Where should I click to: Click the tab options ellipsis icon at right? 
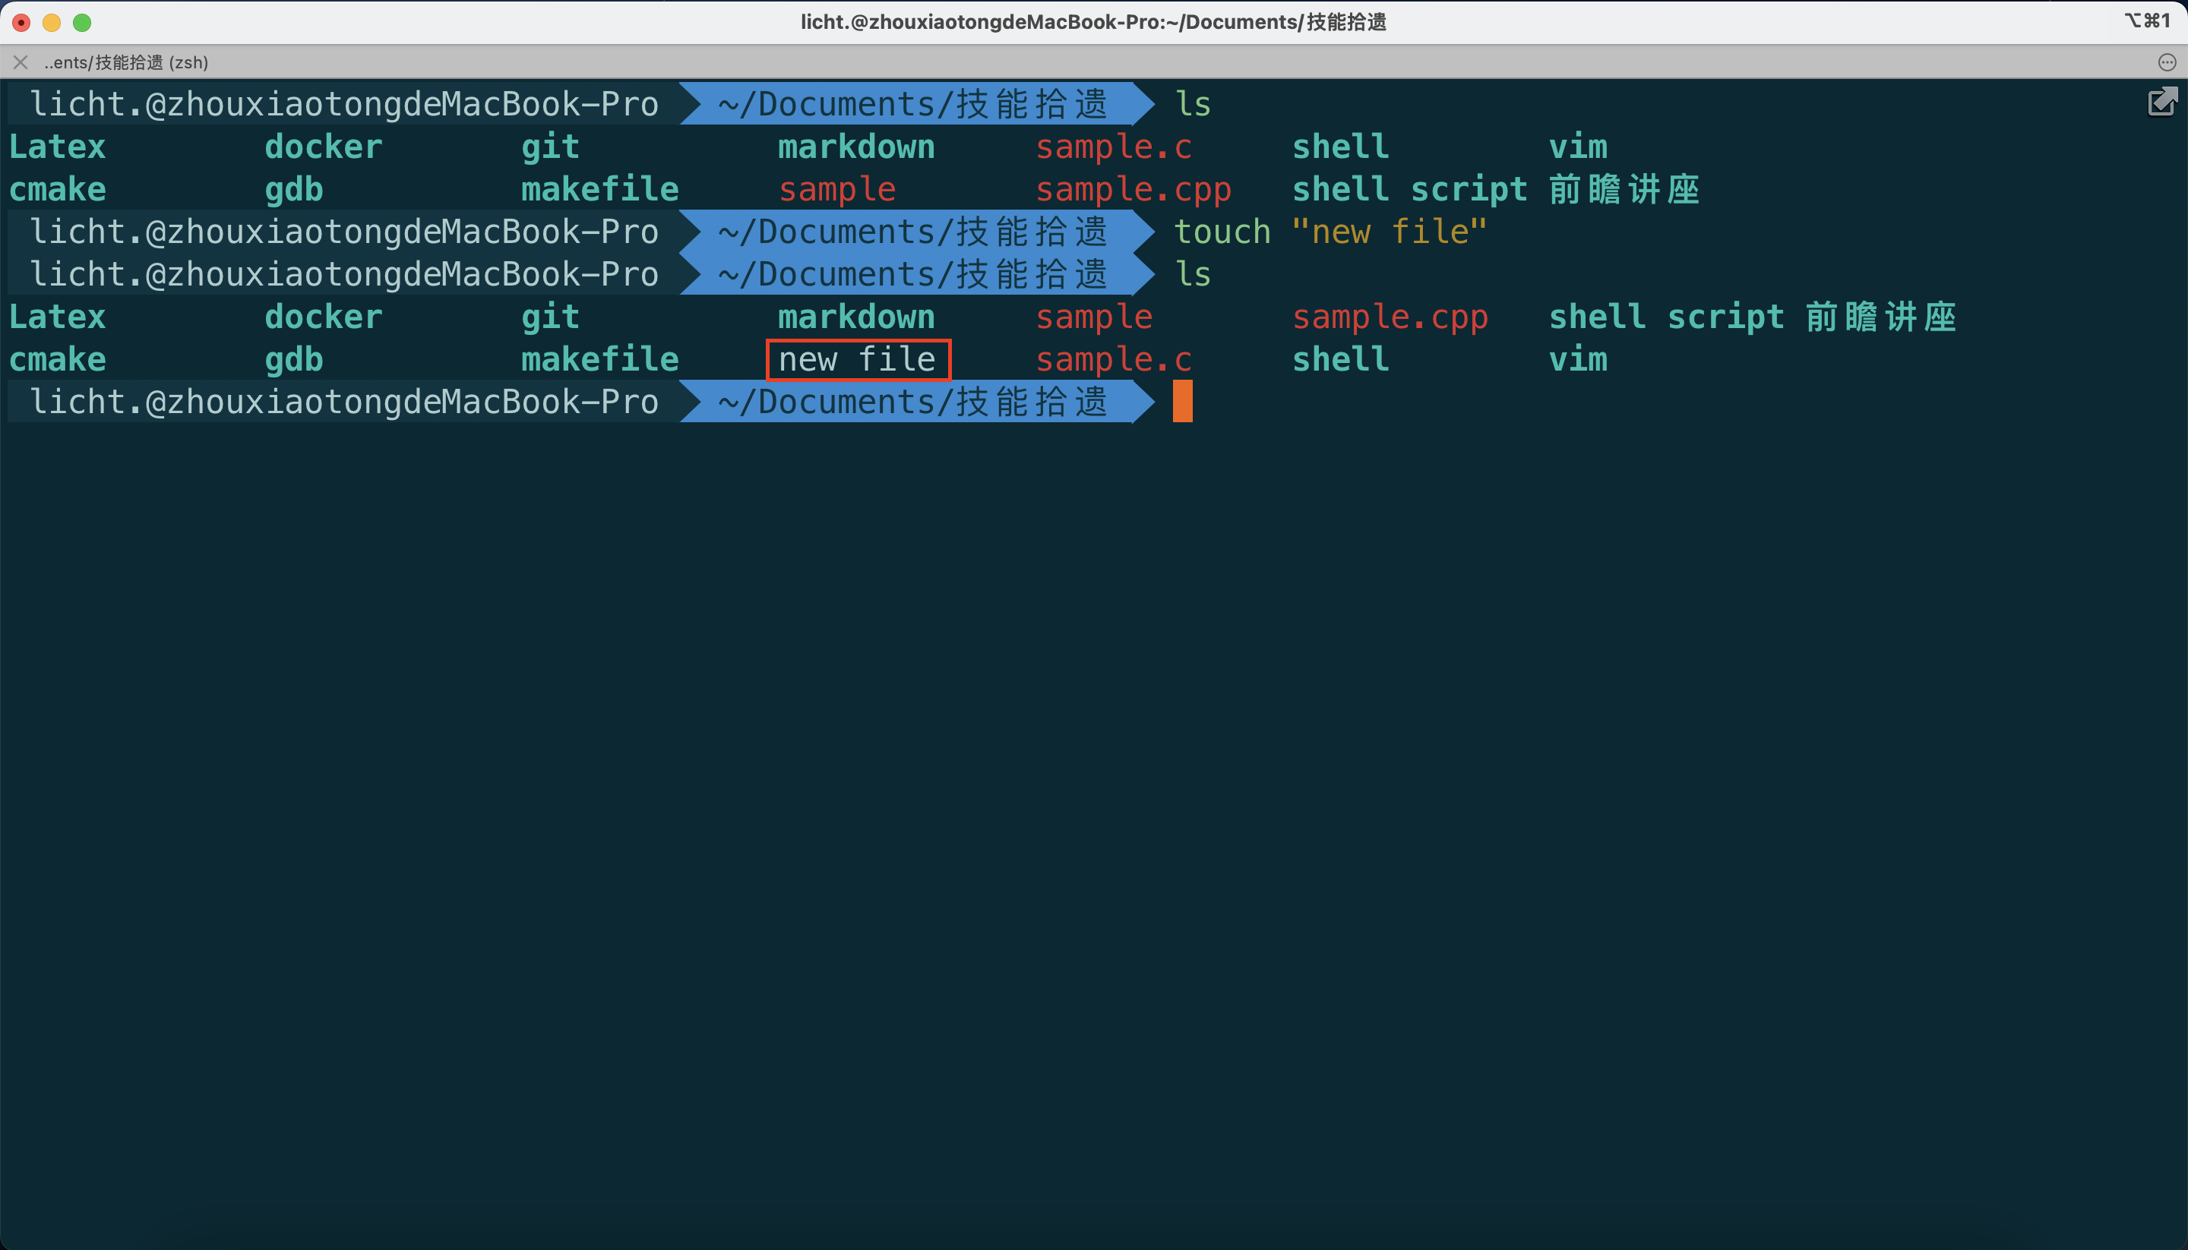point(2167,62)
